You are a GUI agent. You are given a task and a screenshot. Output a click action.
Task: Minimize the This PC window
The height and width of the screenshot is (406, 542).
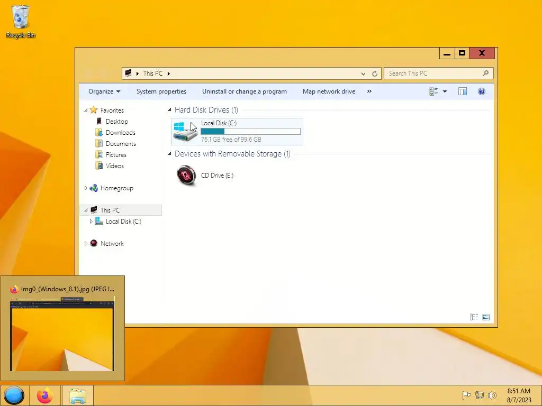pyautogui.click(x=447, y=53)
